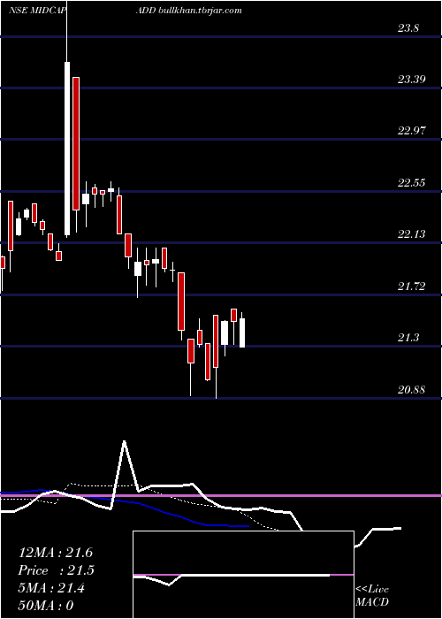This screenshot has height=619, width=442.
Task: Click the 22.55 price axis label
Action: [412, 183]
